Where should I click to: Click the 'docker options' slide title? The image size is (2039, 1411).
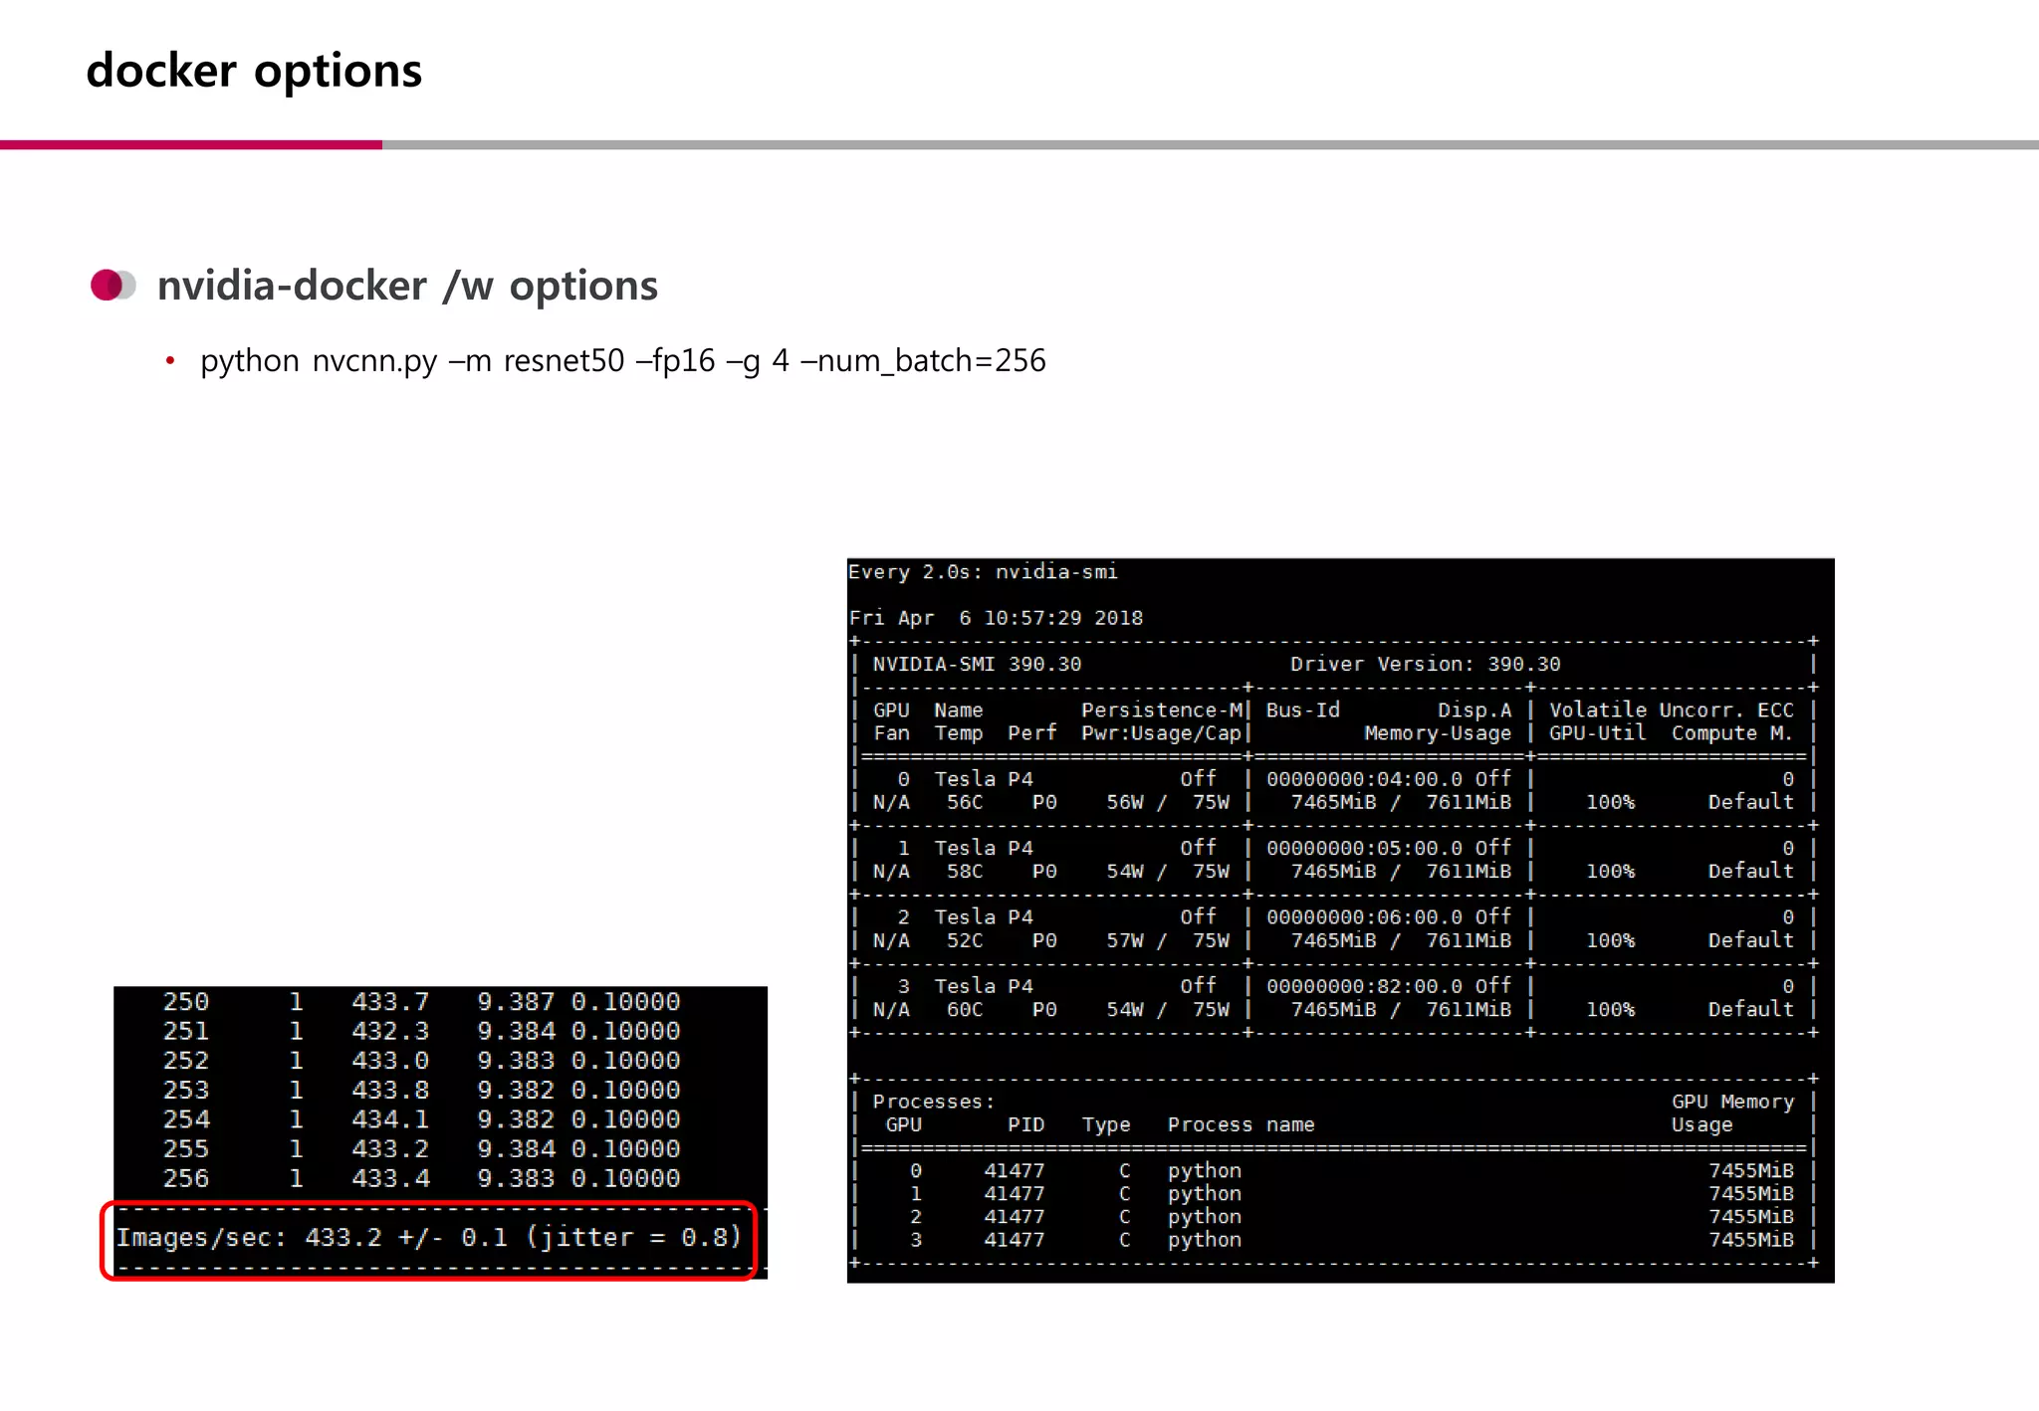coord(254,72)
